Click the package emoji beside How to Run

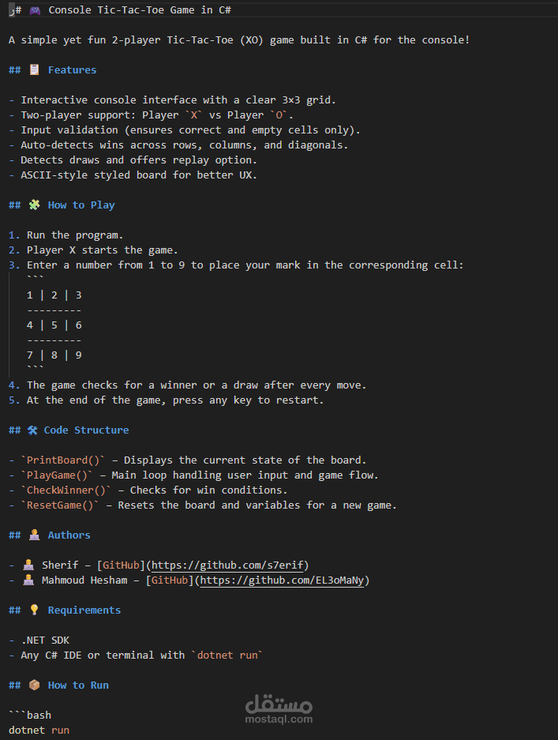(34, 685)
